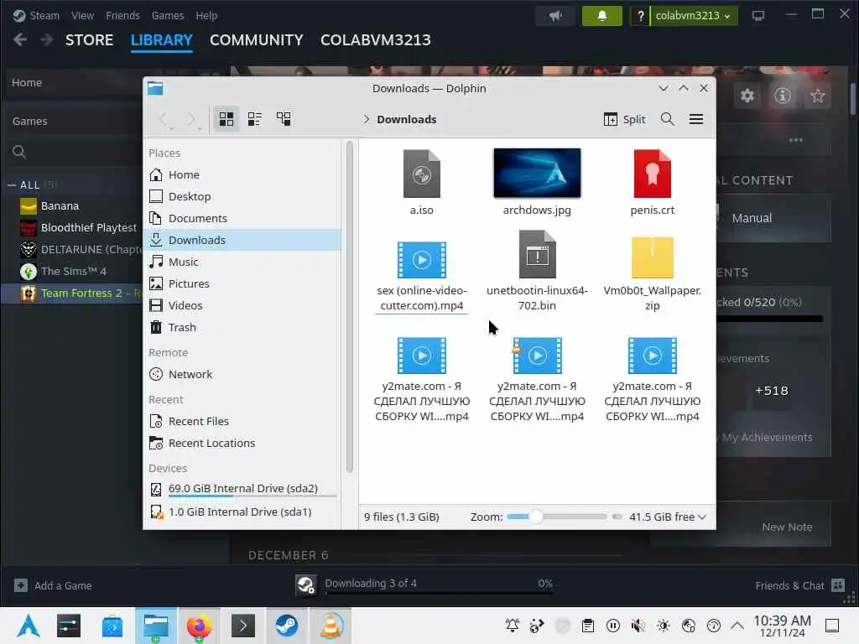Viewport: 859px width, 644px height.
Task: Open Videos in Places panel
Action: click(x=242, y=305)
